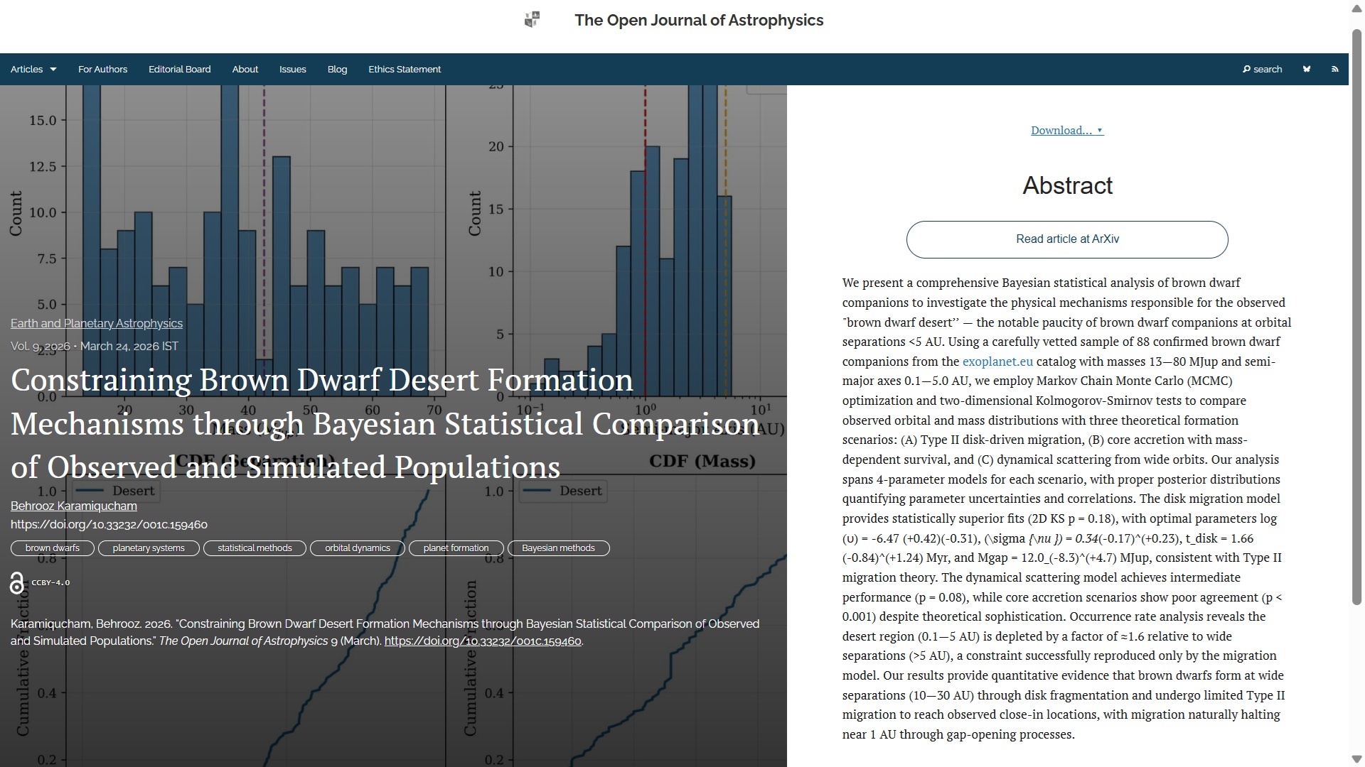Follow the exoplanet.eu link in abstract
The width and height of the screenshot is (1365, 767).
pyautogui.click(x=997, y=361)
